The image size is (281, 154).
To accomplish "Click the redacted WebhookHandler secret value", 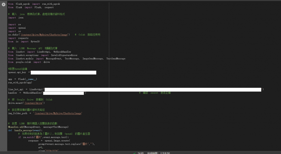I will tap(63, 93).
